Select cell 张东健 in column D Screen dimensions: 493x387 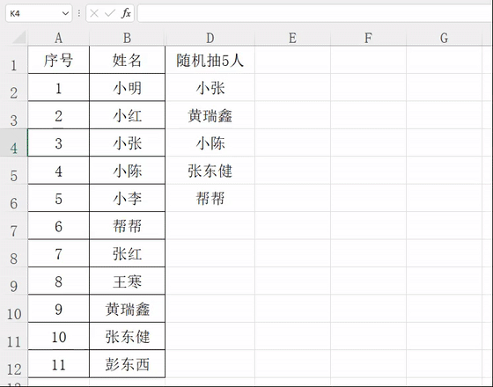pos(210,171)
